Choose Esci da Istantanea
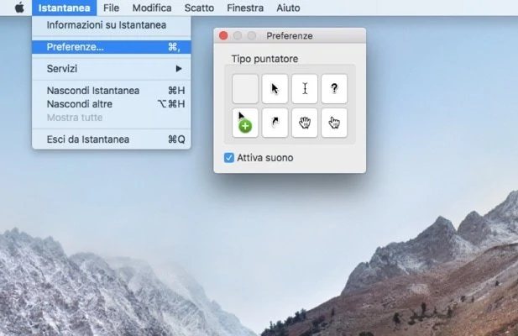Image resolution: width=518 pixels, height=336 pixels. point(112,139)
